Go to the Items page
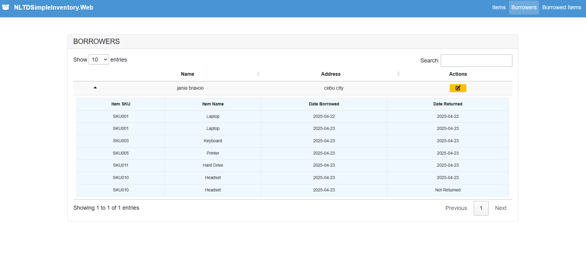 (499, 7)
